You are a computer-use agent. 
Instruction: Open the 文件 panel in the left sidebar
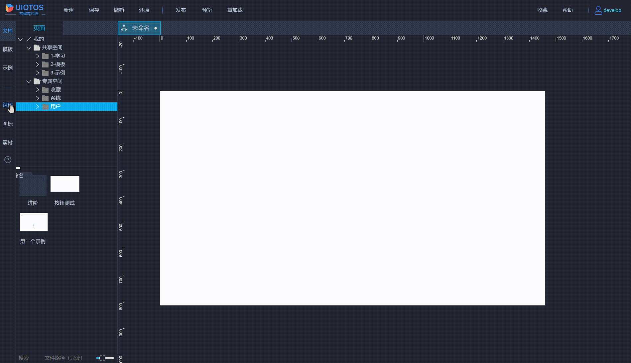[8, 30]
